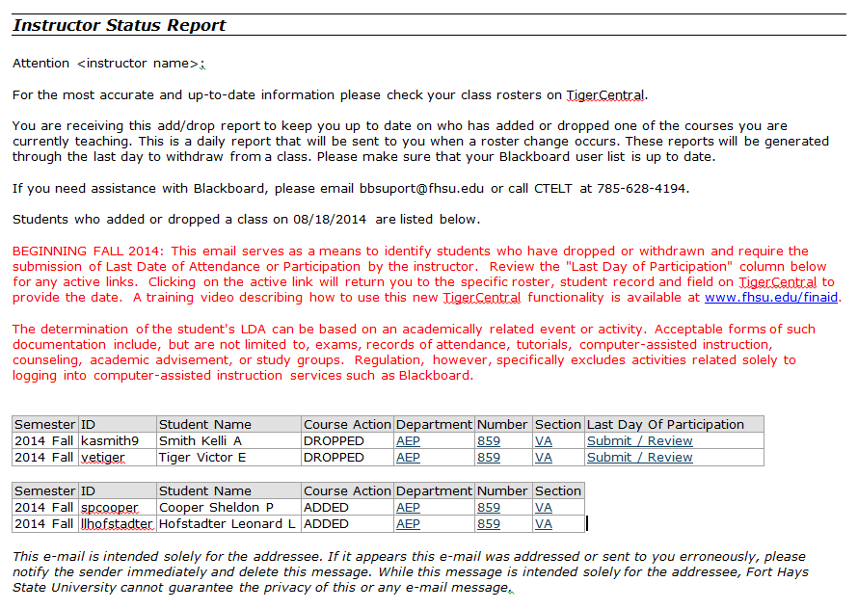
Task: Click AEP department link for Tiger Victor E
Action: [408, 458]
